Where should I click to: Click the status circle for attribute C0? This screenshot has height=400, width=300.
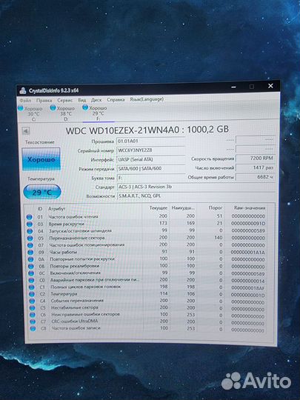point(31,280)
